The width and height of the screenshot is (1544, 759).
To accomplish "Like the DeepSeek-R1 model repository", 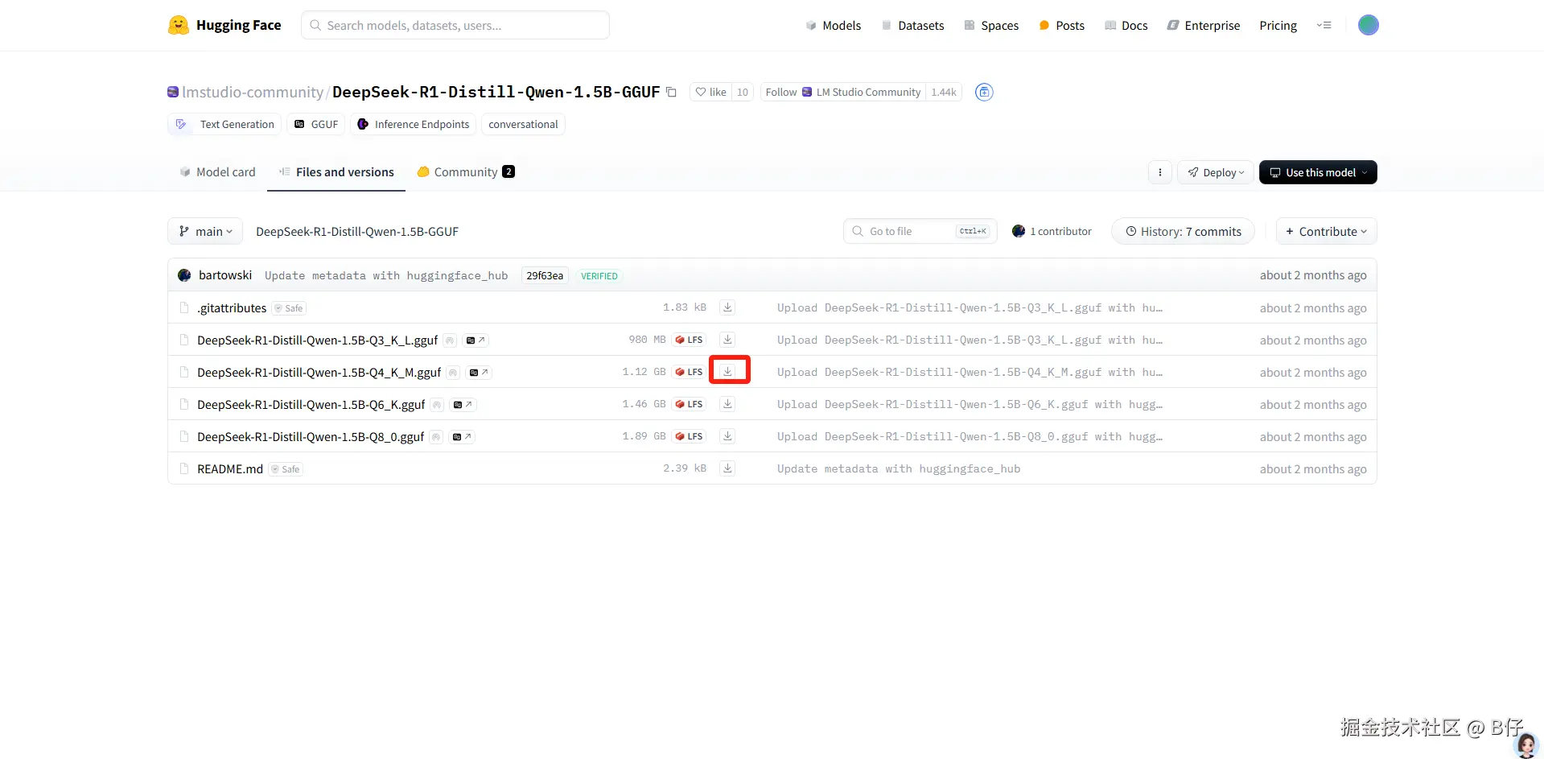I will [x=711, y=93].
